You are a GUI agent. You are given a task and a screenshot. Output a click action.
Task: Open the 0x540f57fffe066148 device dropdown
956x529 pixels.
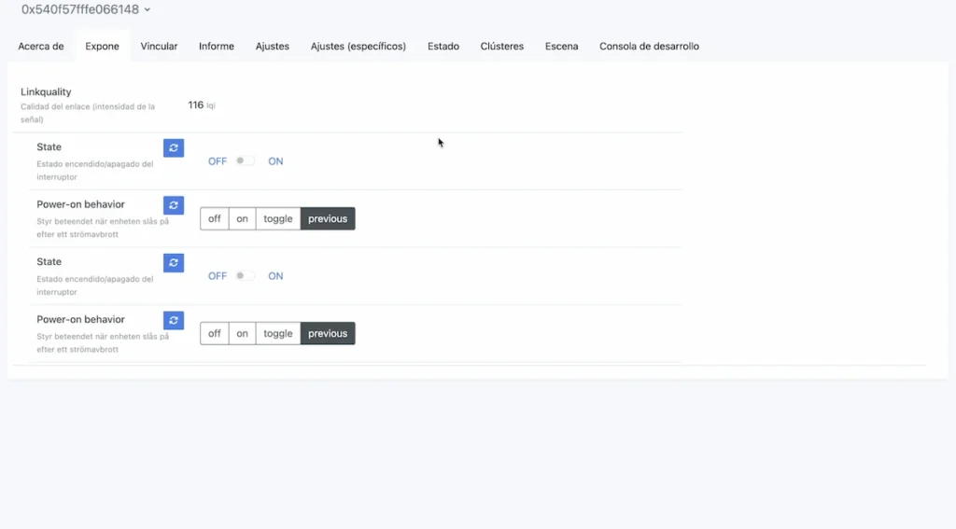pos(86,10)
